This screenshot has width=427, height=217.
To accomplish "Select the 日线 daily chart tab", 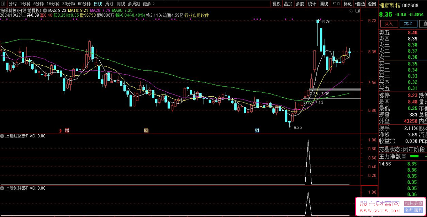I will click(97, 4).
